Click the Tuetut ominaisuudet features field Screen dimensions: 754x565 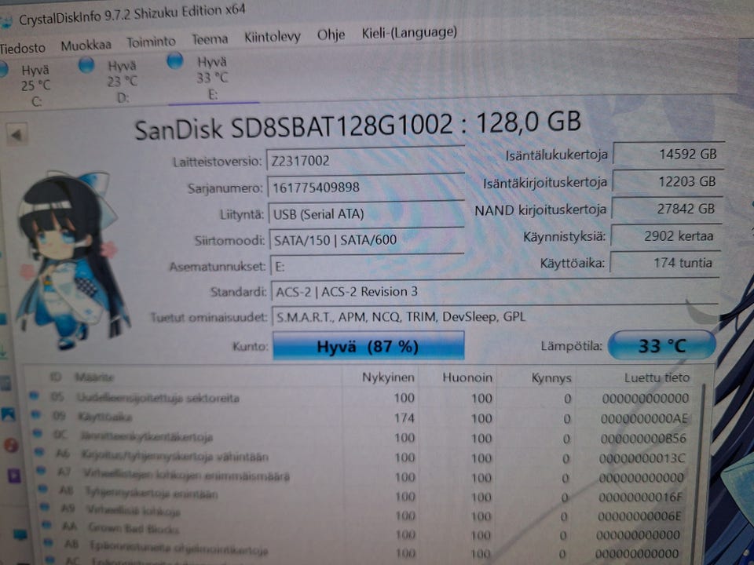[x=496, y=317]
